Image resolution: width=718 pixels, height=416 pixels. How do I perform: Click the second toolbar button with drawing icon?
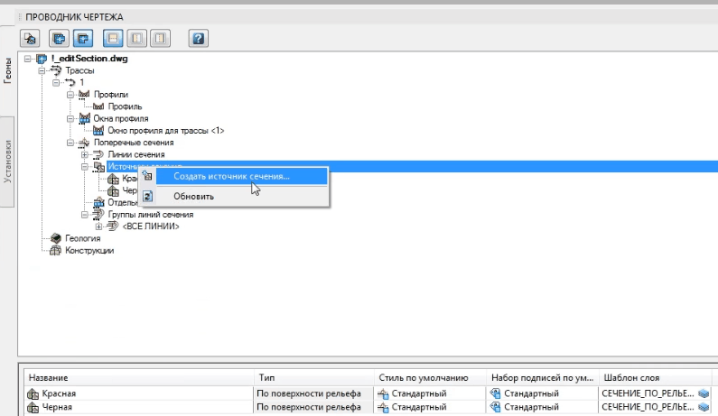click(x=60, y=39)
